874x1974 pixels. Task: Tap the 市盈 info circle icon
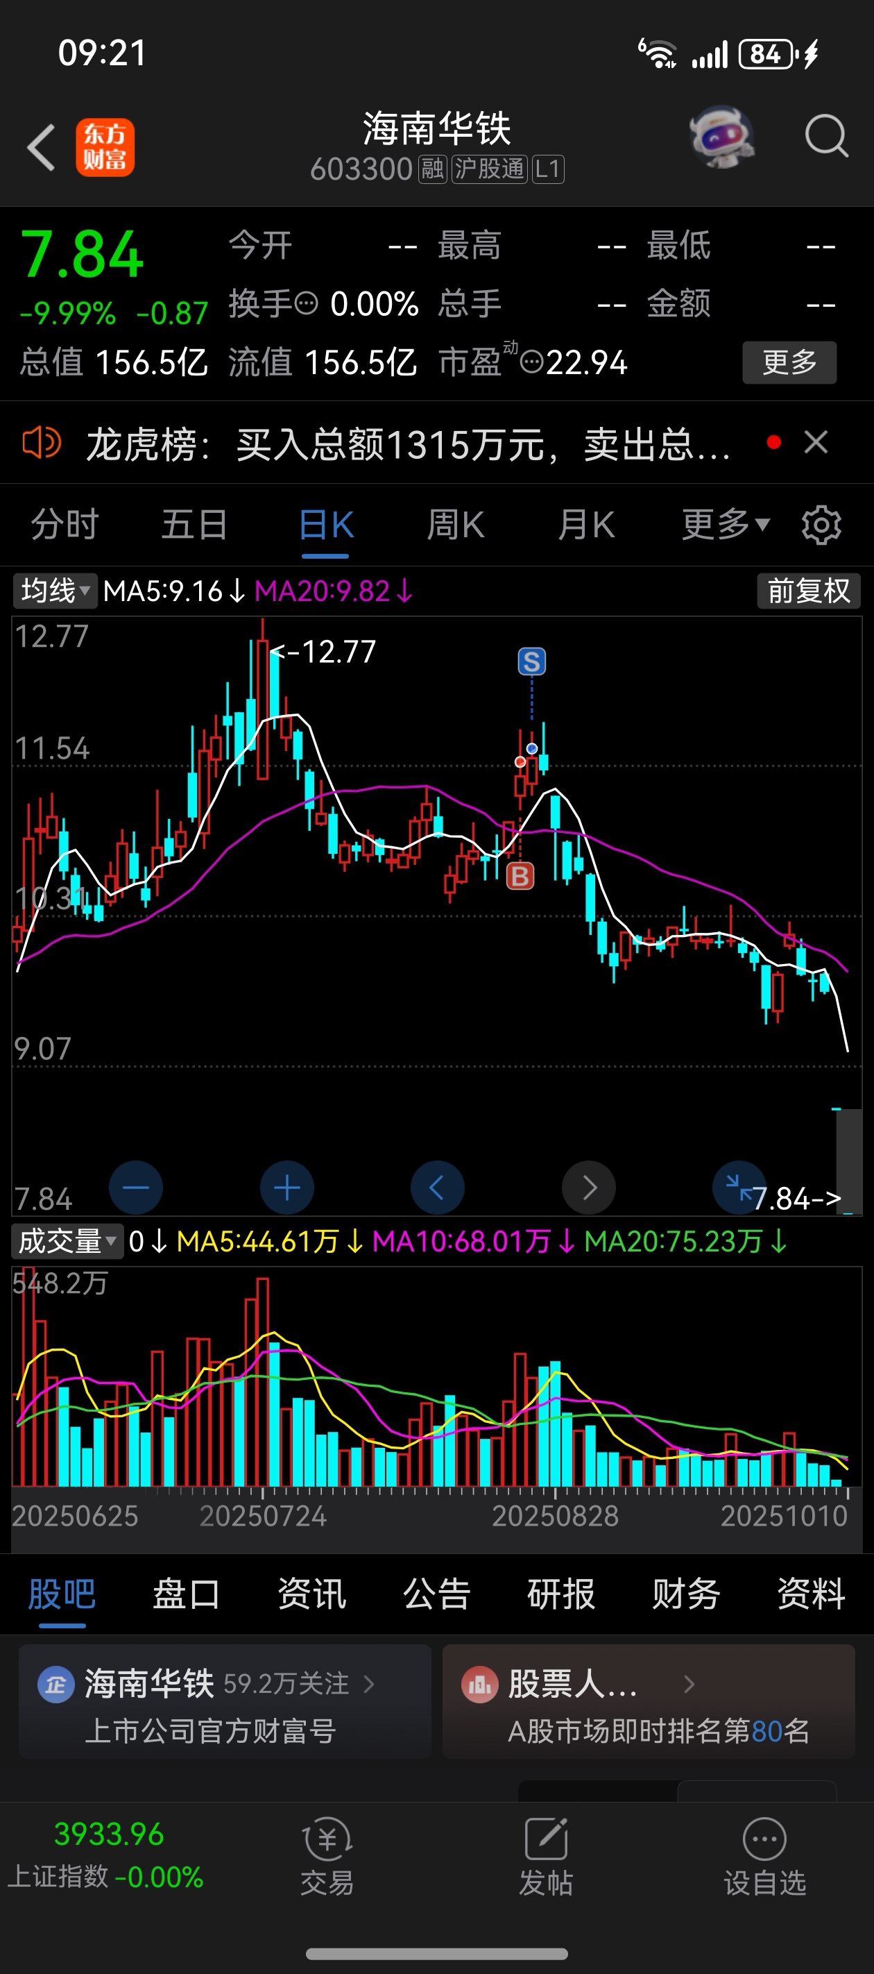[x=531, y=362]
